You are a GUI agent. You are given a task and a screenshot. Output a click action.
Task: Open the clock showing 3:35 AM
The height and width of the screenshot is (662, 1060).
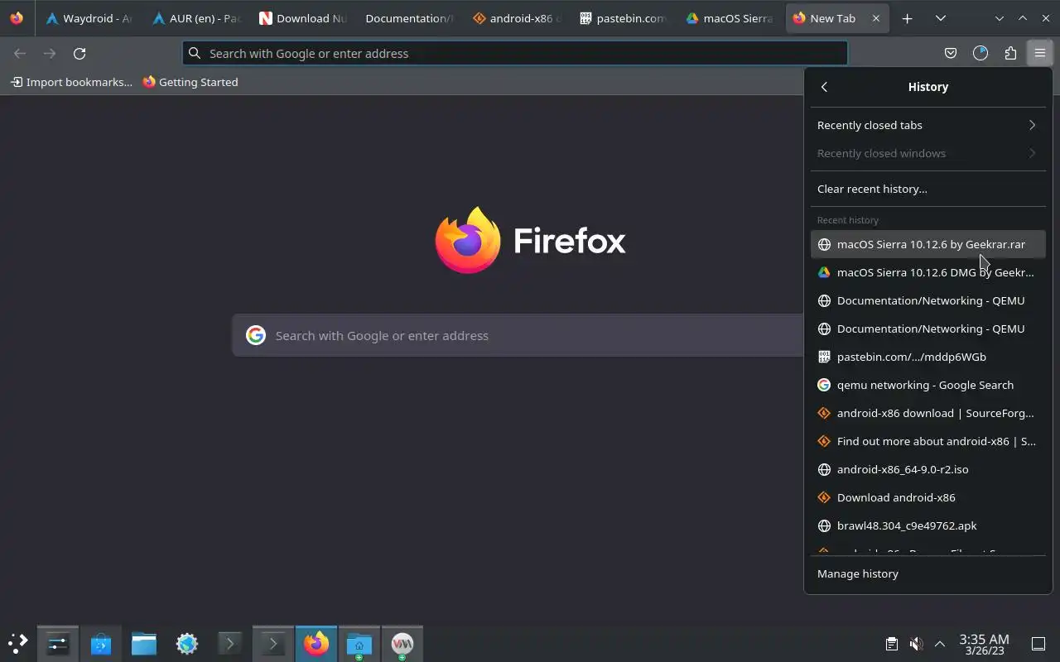coord(984,644)
